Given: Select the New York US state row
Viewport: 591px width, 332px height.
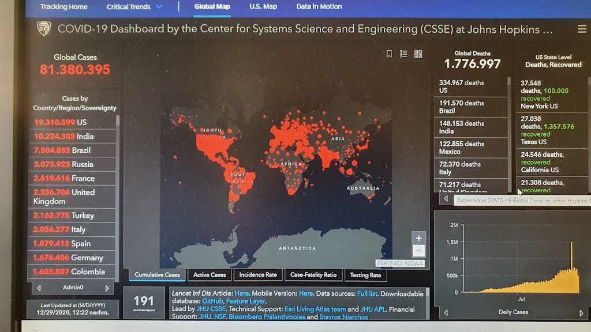Looking at the screenshot, I should (x=552, y=95).
